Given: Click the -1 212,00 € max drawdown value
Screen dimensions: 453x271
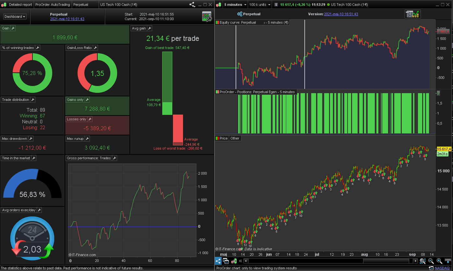Looking at the screenshot, I should pyautogui.click(x=32, y=148).
